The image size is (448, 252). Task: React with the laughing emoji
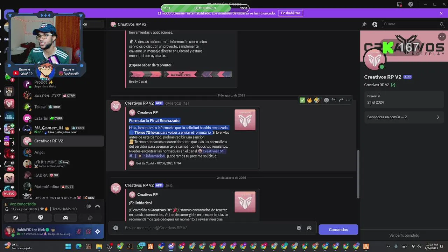coord(317,100)
